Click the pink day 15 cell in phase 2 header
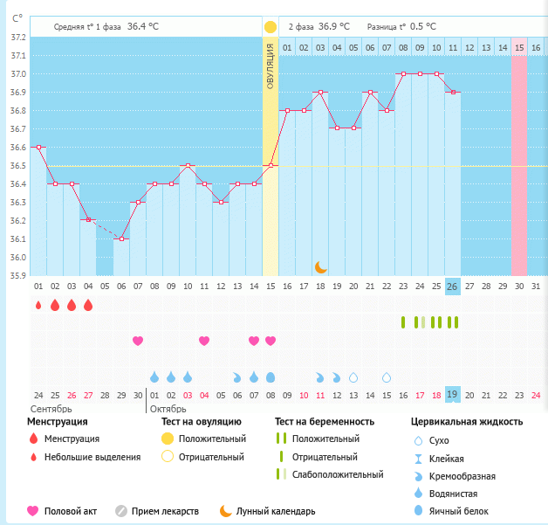This screenshot has width=548, height=525. click(x=519, y=47)
